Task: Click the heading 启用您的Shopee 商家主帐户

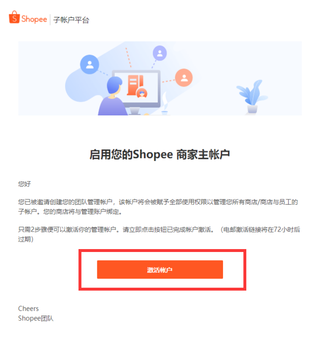Action: (160, 154)
